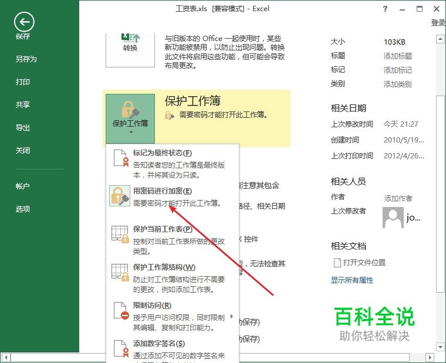
Task: Select 另存为 in the left sidebar
Action: 26,59
